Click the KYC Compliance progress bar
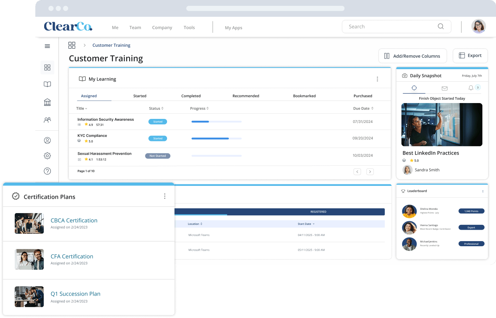496x318 pixels. (x=216, y=139)
